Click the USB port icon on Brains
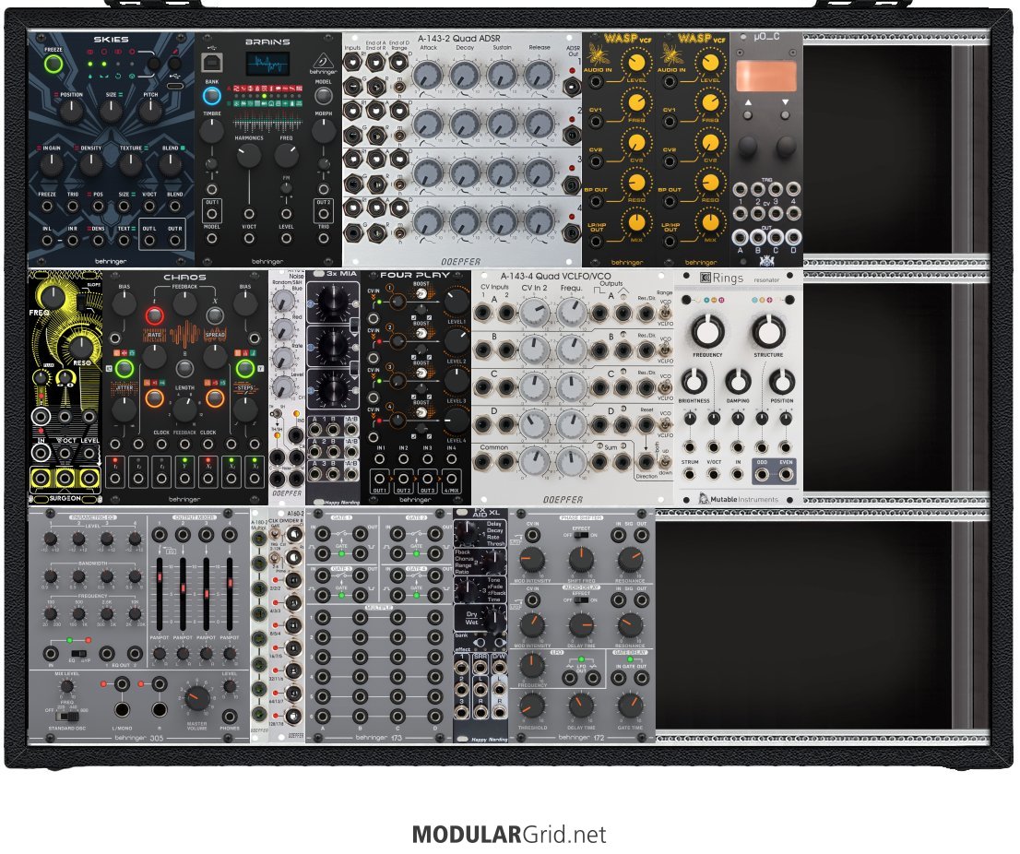This screenshot has width=1020, height=854. click(213, 63)
